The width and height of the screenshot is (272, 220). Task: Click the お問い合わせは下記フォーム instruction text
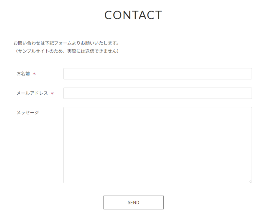click(x=66, y=43)
